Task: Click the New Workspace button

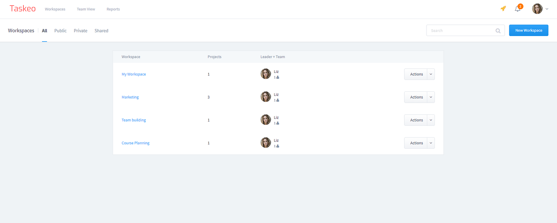Action: (x=529, y=30)
